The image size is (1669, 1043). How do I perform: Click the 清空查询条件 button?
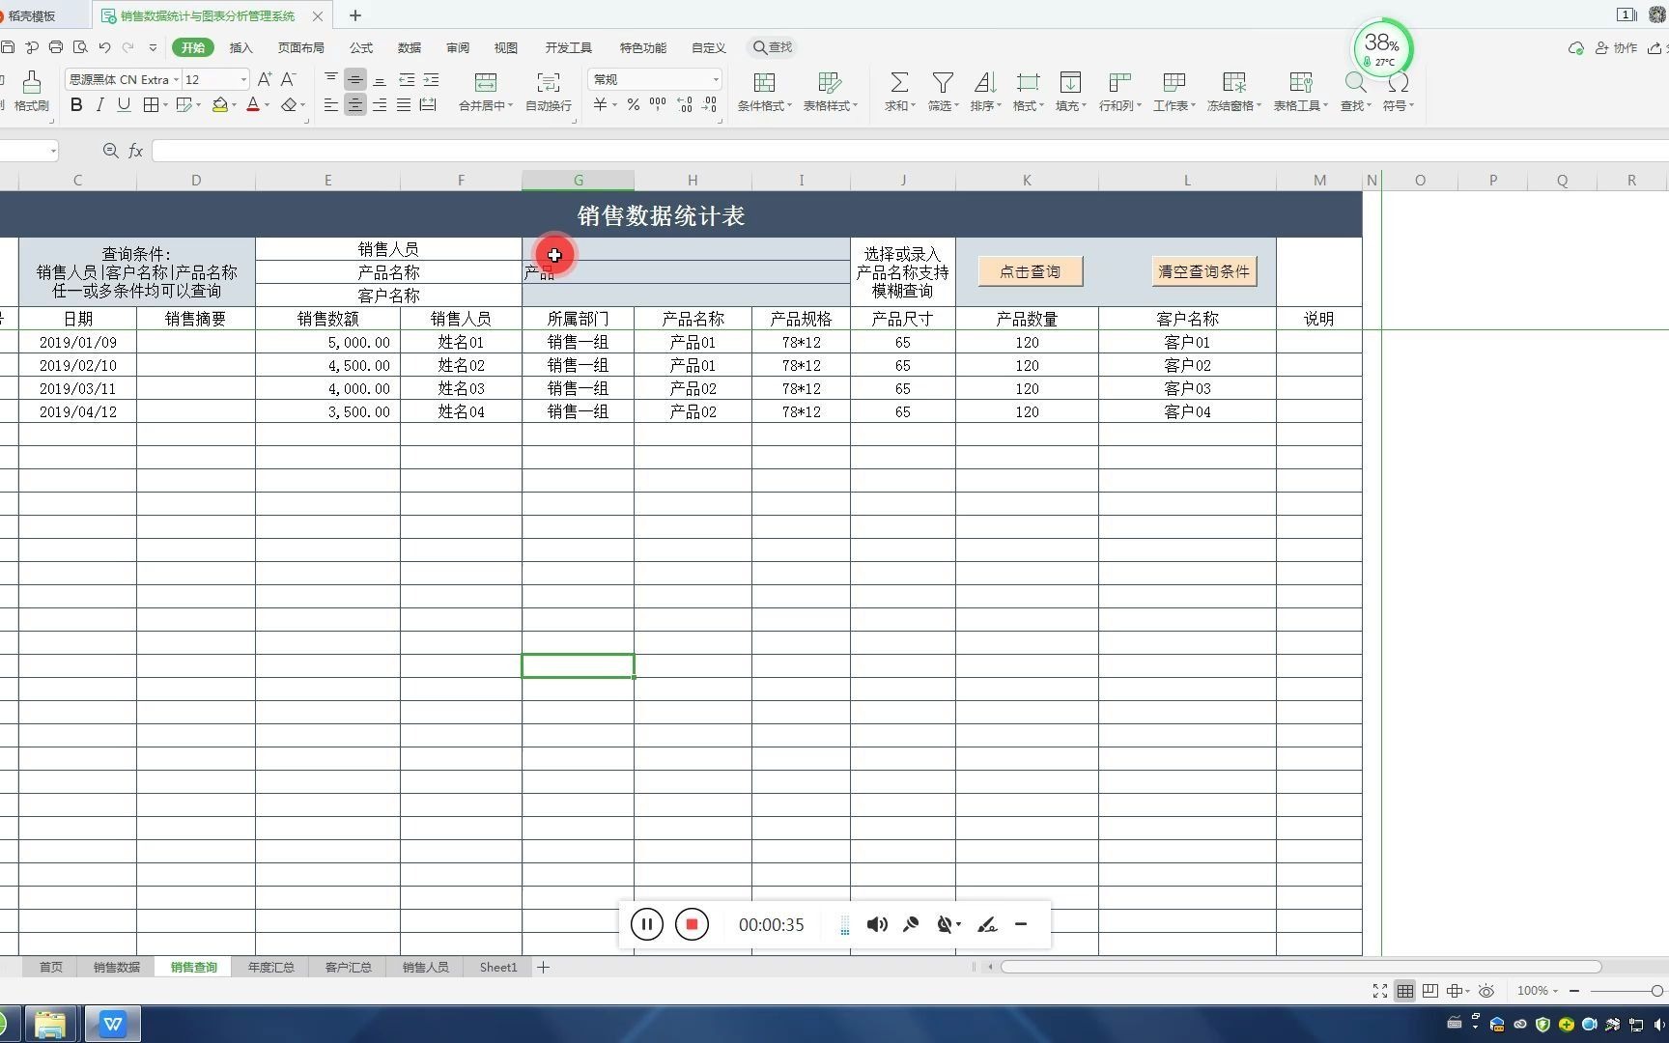tap(1203, 271)
